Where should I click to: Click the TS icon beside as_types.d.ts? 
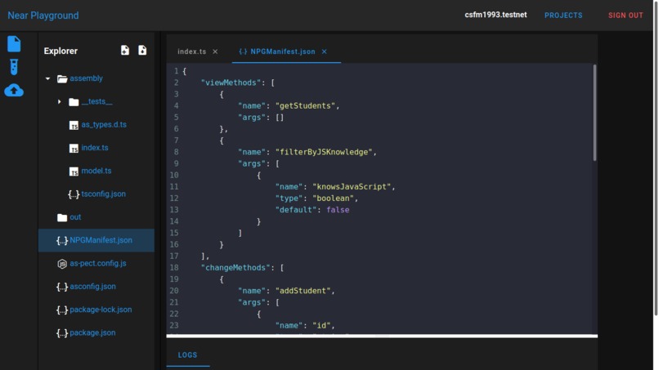tap(74, 125)
